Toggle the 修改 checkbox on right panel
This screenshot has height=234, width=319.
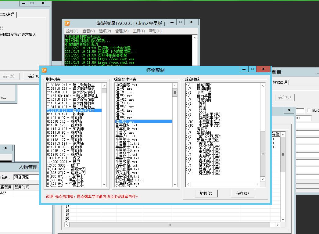tap(309, 110)
